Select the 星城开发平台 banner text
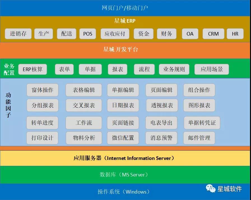The width and height of the screenshot is (251, 200). point(120,49)
